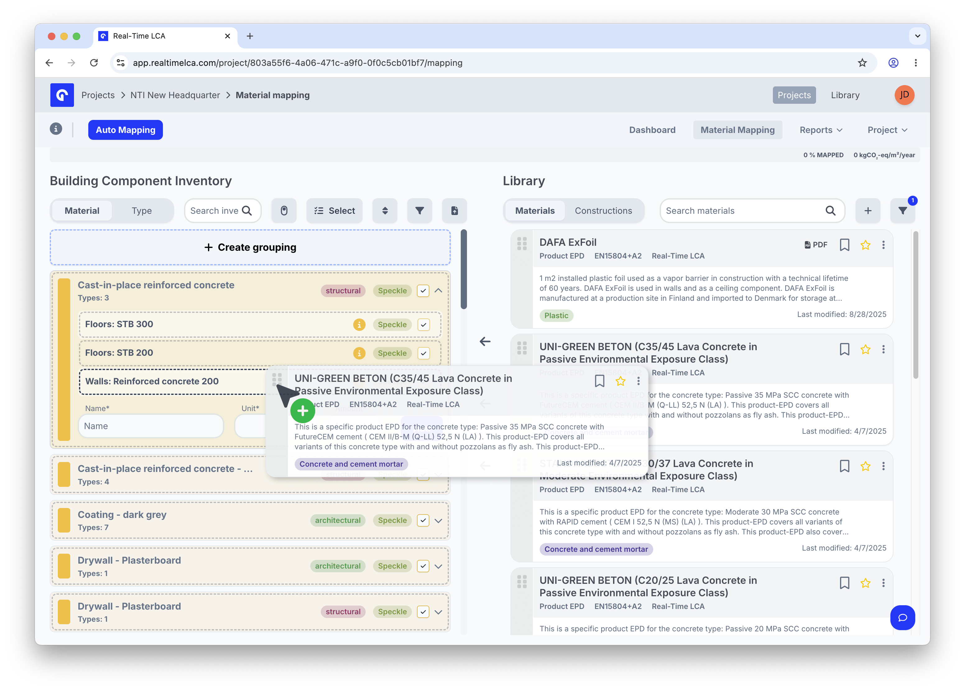Open the JD user avatar menu
The width and height of the screenshot is (965, 691).
[904, 95]
